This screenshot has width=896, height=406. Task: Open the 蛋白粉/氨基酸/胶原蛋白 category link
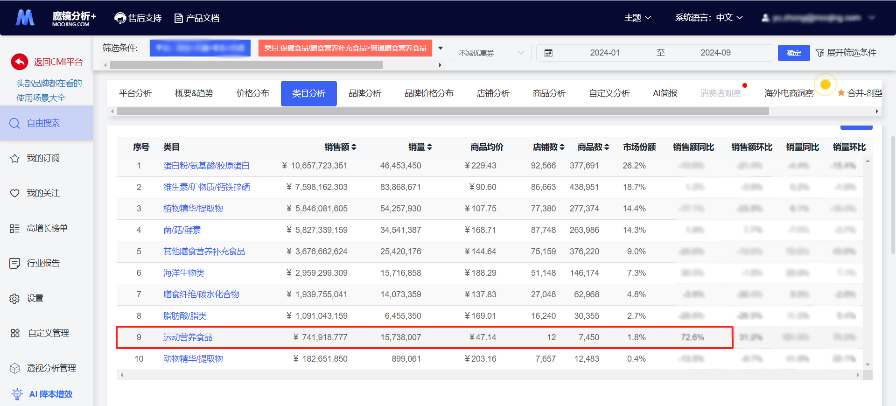coord(206,166)
